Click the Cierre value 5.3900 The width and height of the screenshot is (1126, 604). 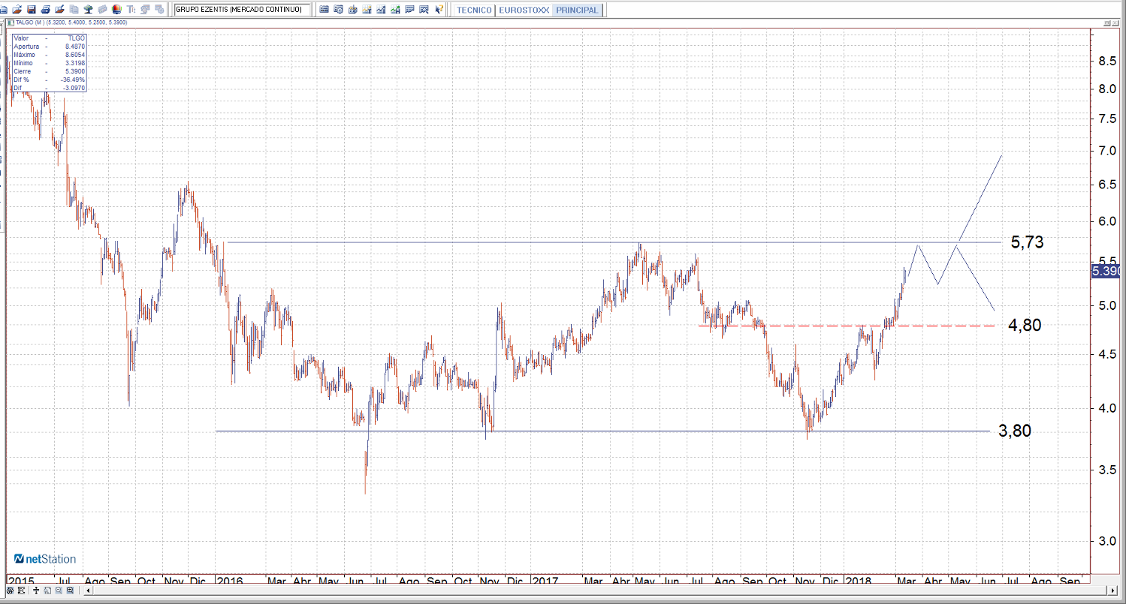point(74,71)
